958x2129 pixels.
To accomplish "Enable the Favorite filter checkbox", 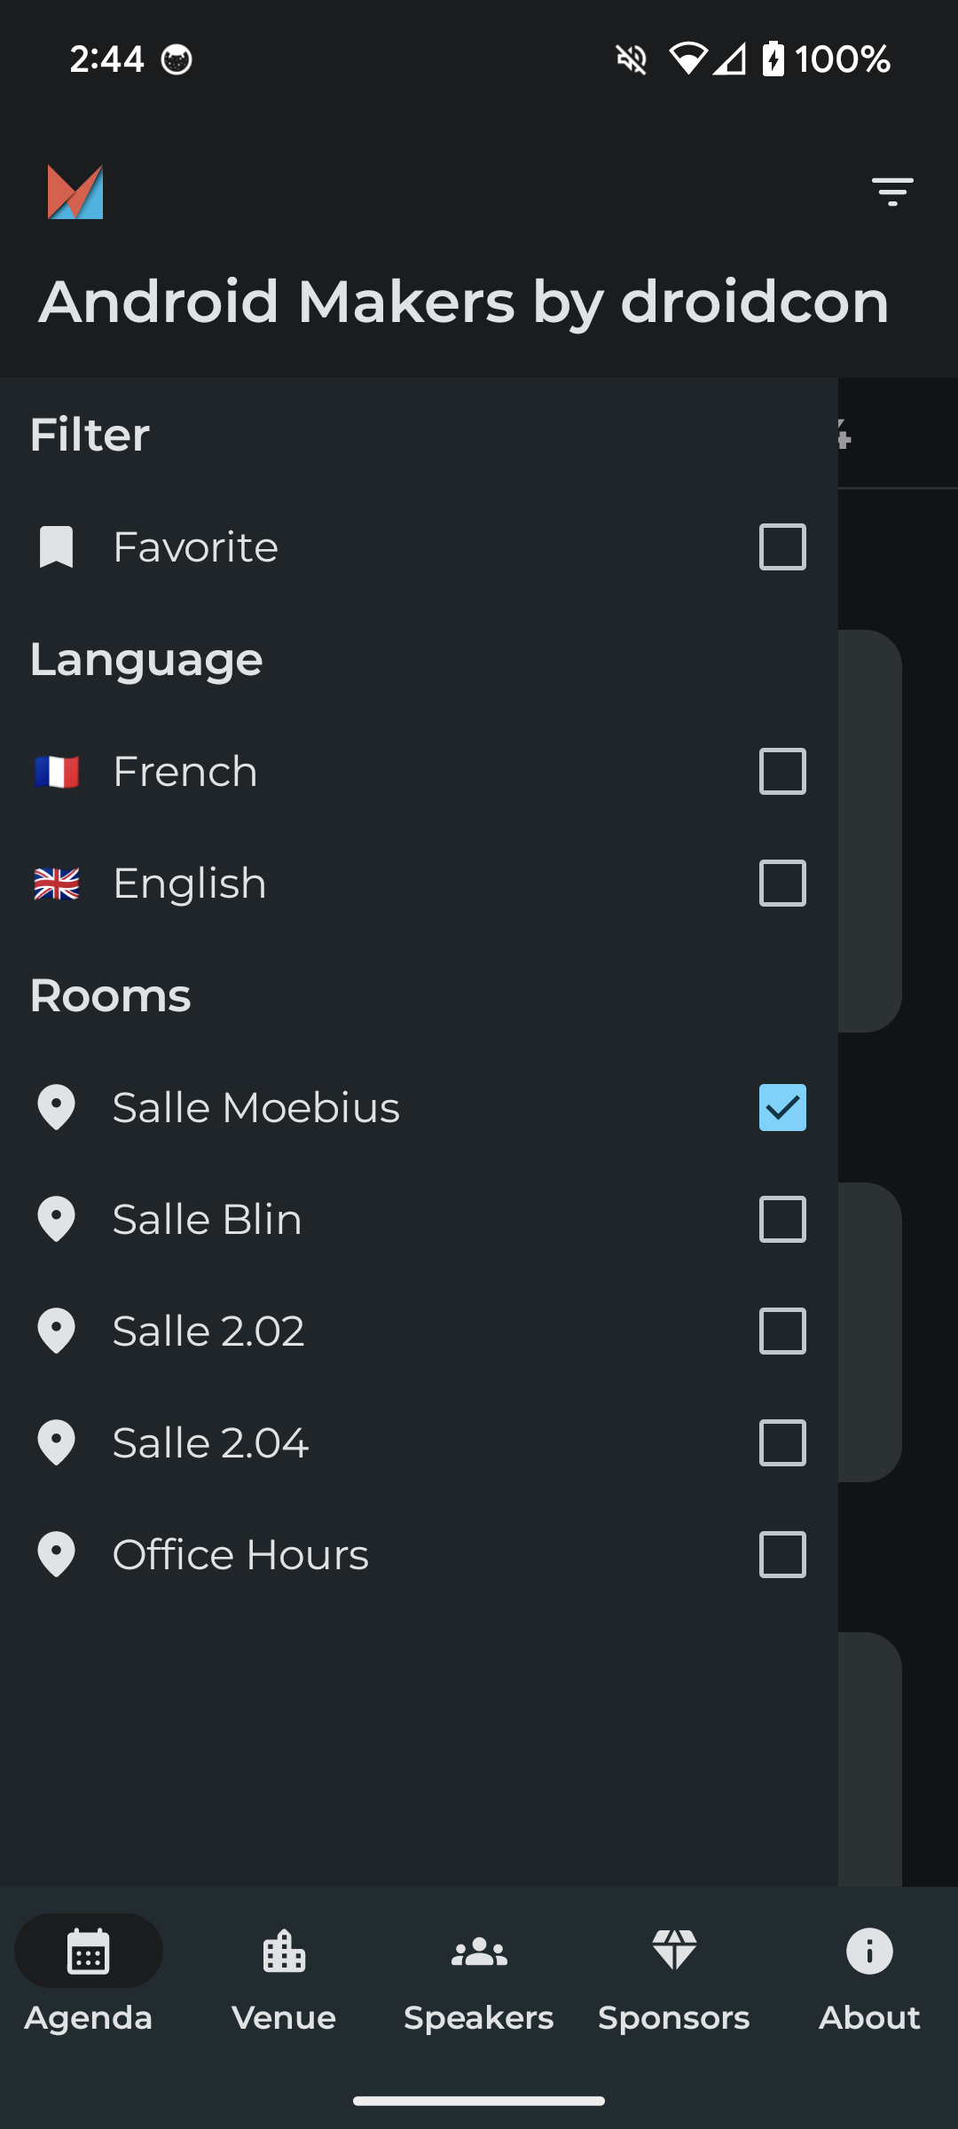I will (x=782, y=546).
